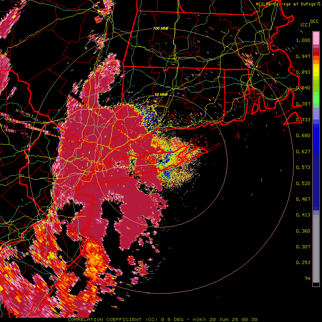Click the 100 NMI range ring label
This screenshot has width=322, height=322.
coord(161,28)
